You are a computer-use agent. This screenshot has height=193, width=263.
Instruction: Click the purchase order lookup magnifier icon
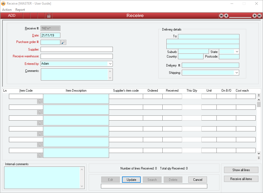(64, 42)
